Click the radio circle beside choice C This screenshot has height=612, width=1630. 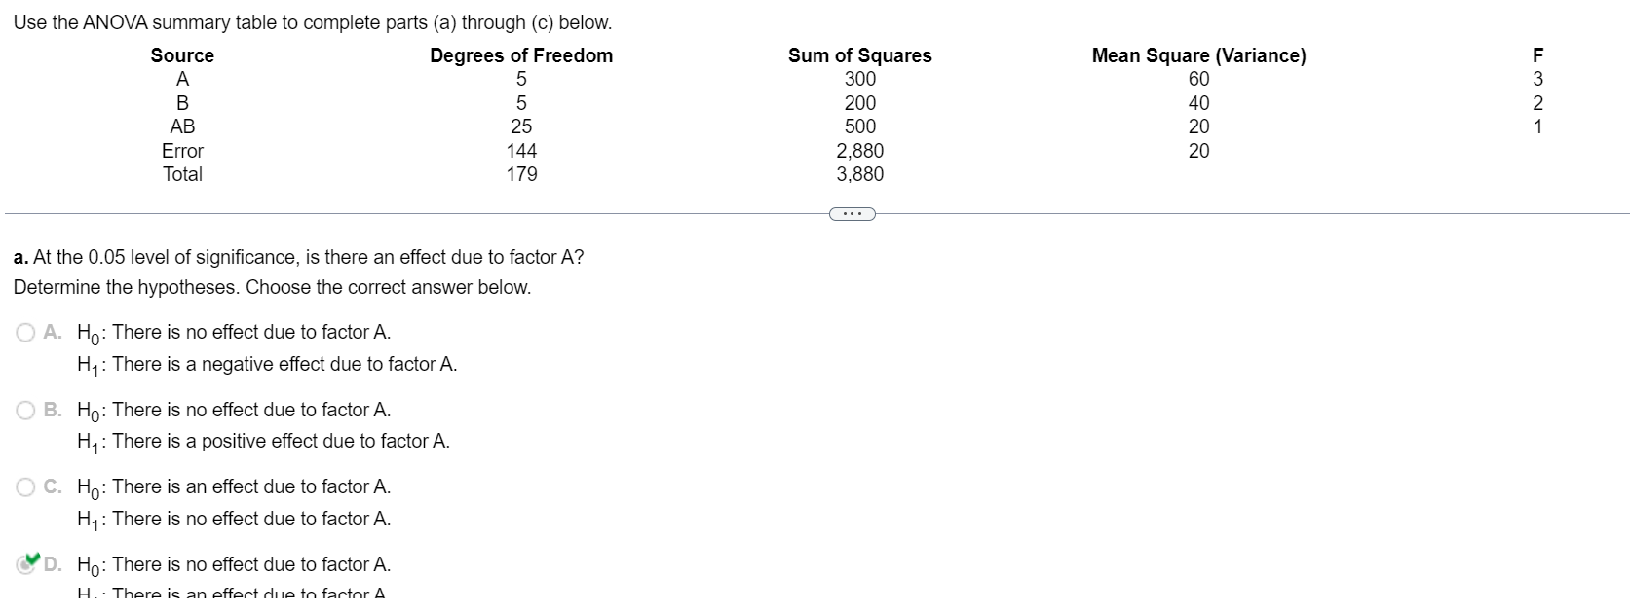pyautogui.click(x=25, y=486)
